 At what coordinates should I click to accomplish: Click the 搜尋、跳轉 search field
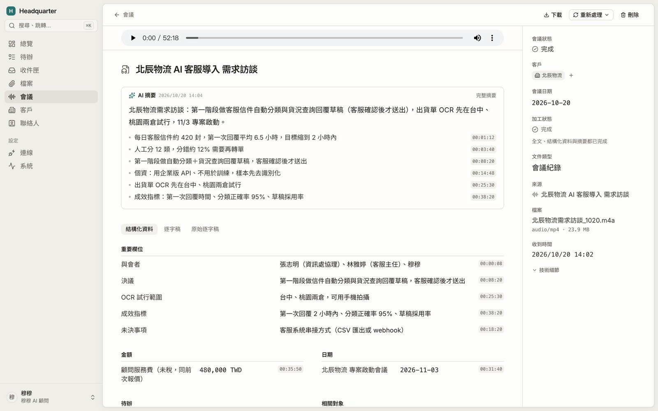click(x=51, y=25)
